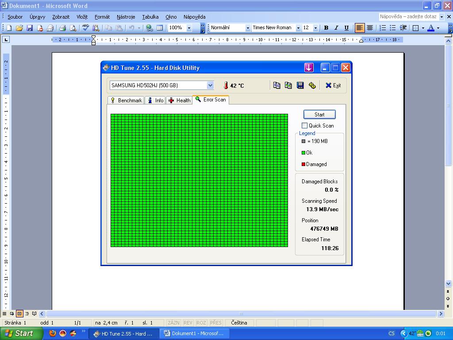This screenshot has height=340, width=453.
Task: Increase indent using the toolbar icon
Action: pyautogui.click(x=403, y=28)
